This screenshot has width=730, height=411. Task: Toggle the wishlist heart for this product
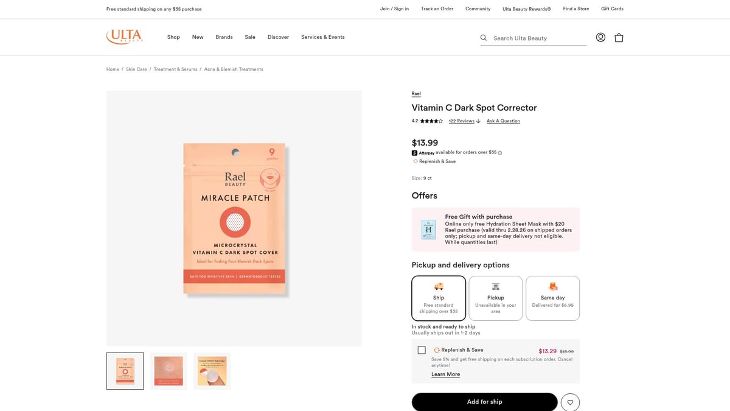tap(570, 402)
